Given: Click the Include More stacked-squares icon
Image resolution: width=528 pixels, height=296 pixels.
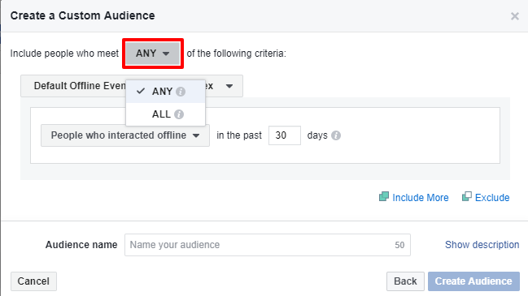Looking at the screenshot, I should pyautogui.click(x=384, y=197).
